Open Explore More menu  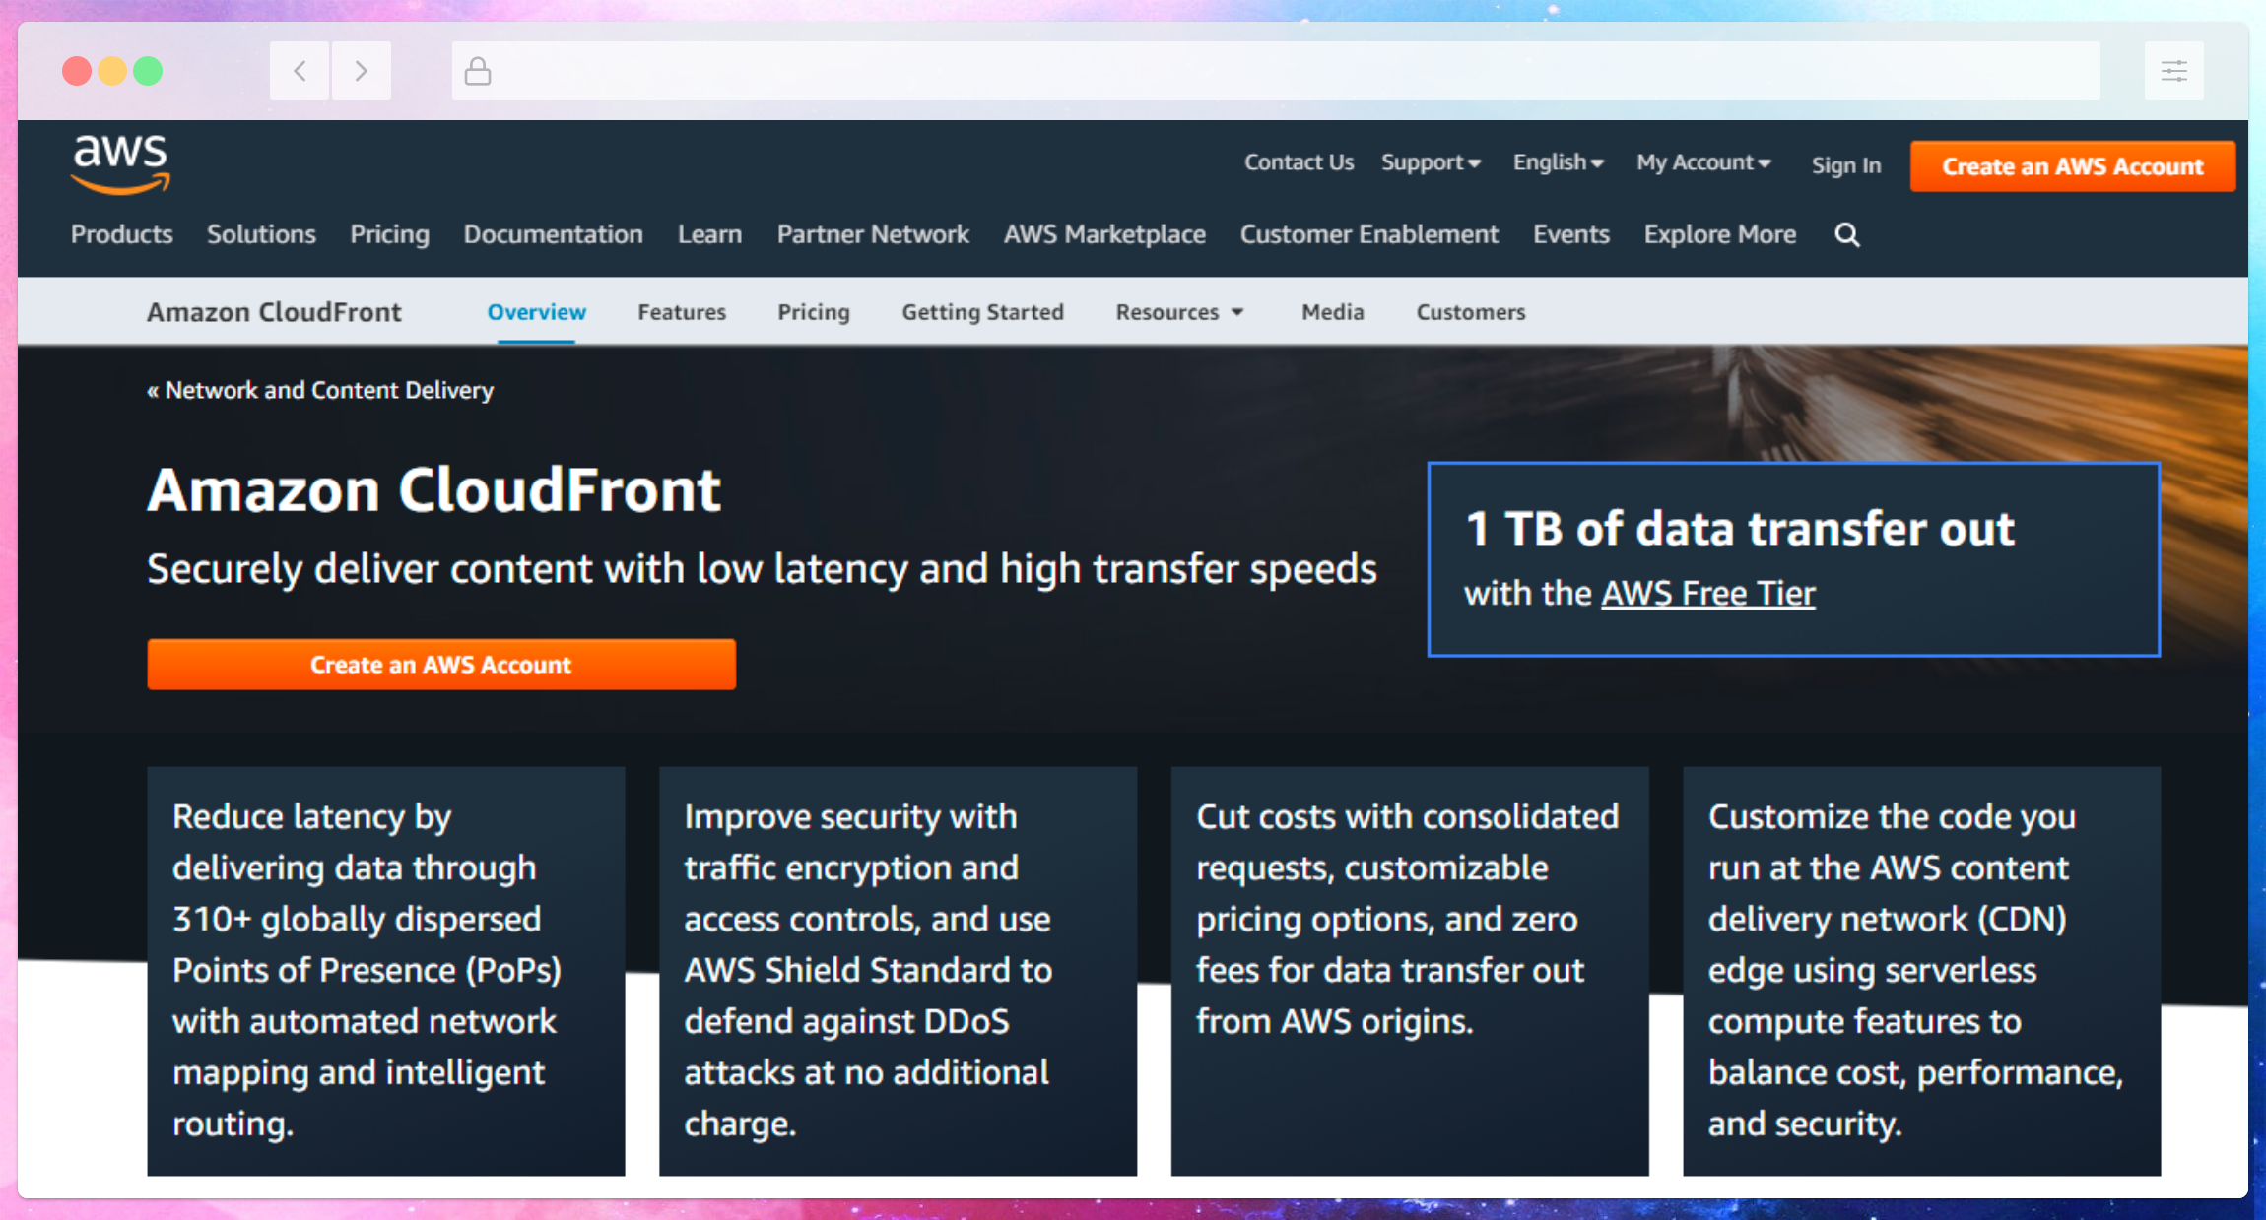coord(1719,234)
